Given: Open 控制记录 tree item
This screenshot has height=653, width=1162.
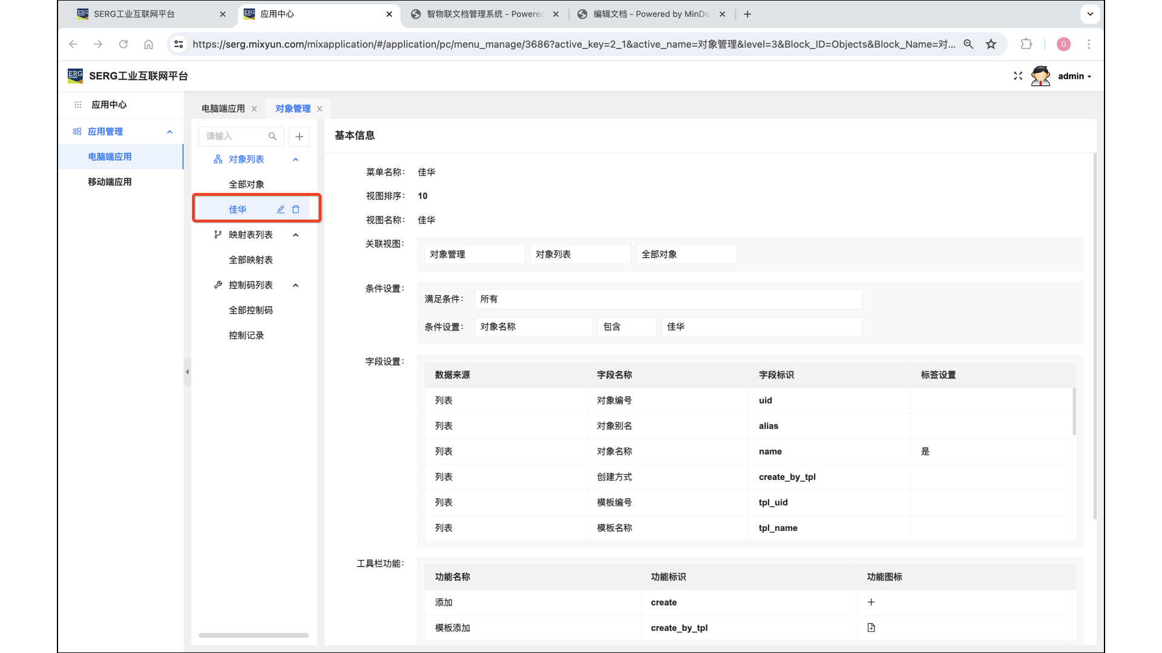Looking at the screenshot, I should 246,335.
